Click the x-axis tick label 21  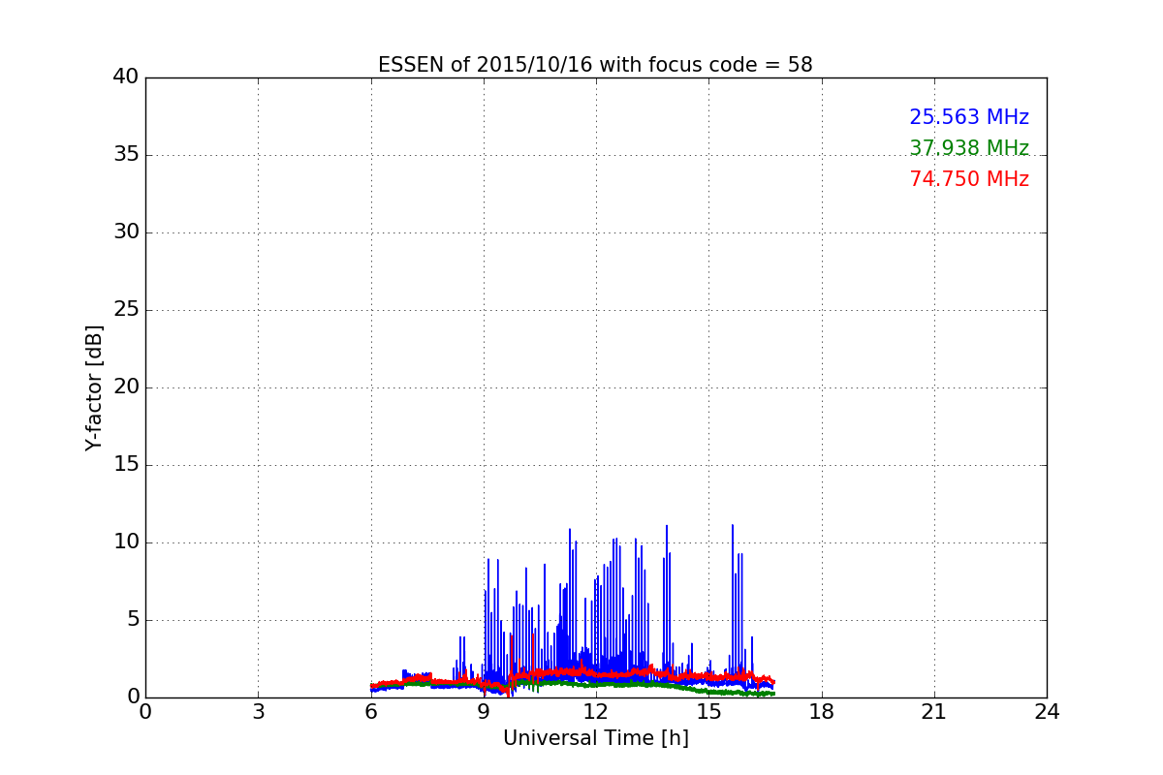pyautogui.click(x=934, y=712)
